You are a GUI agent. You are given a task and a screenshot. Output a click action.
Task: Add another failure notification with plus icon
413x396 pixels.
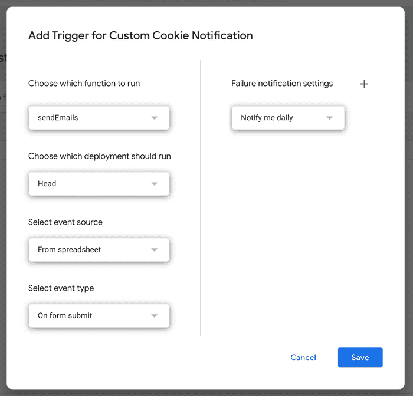click(364, 84)
